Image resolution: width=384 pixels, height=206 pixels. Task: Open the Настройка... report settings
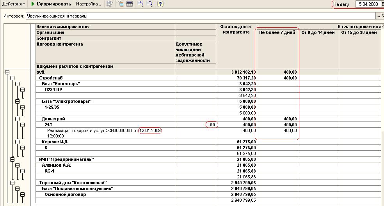[x=89, y=4]
